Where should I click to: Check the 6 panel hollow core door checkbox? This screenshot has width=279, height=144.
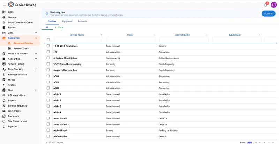(x=48, y=70)
